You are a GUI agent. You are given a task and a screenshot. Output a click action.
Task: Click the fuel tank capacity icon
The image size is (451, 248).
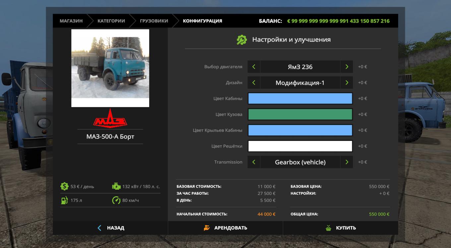[64, 200]
